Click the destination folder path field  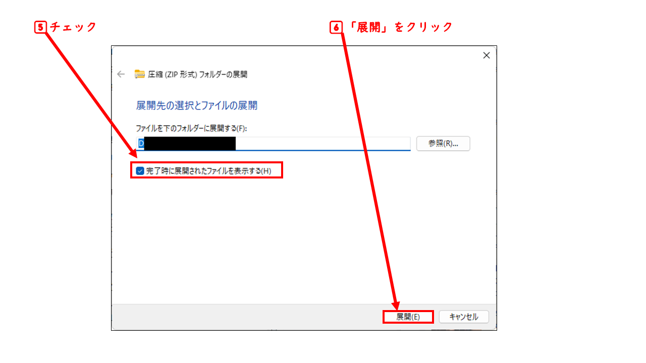tap(274, 144)
